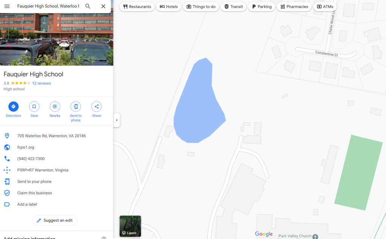Select the Hotels category chip
This screenshot has height=239, width=386.
point(168,7)
